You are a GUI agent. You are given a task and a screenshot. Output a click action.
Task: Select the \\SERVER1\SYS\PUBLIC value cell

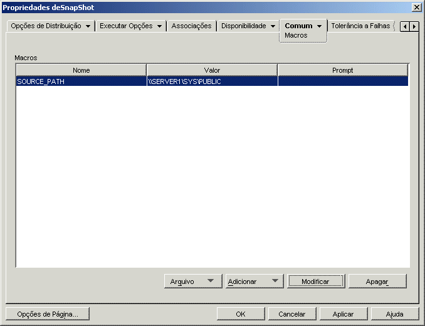coord(212,81)
